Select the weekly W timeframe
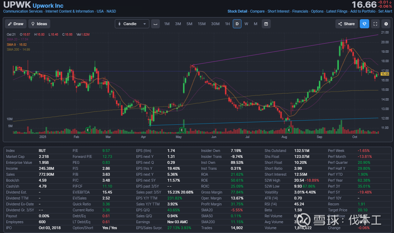The height and width of the screenshot is (233, 394). 246,24
